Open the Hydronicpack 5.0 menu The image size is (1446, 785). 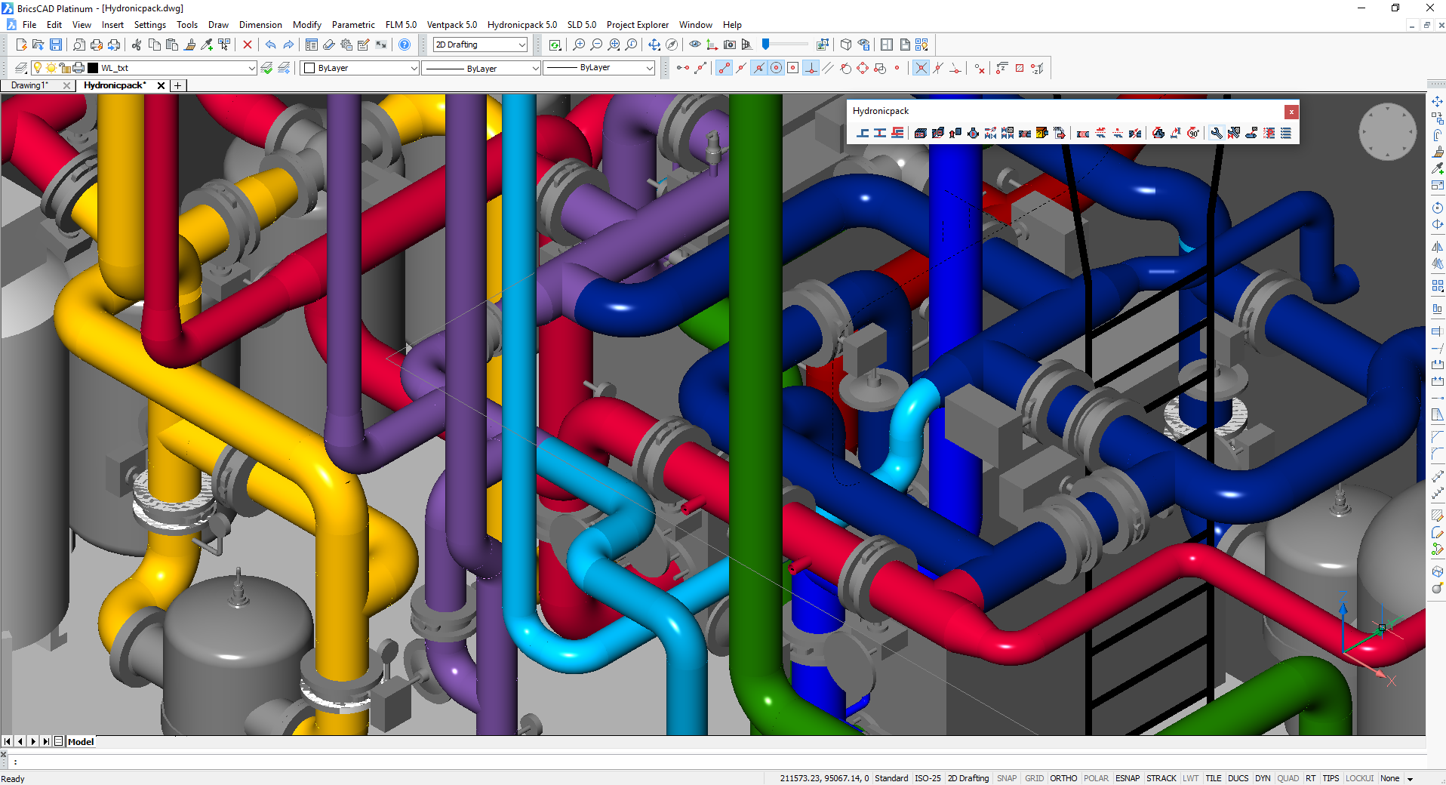tap(521, 25)
